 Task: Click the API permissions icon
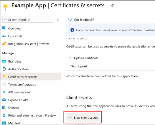click(x=4, y=92)
